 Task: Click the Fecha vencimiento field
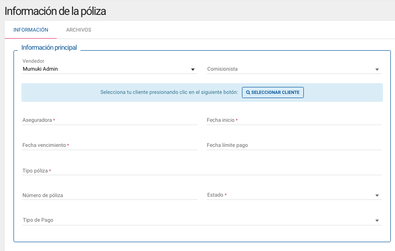[110, 145]
